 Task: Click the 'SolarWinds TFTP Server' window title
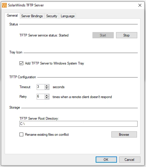point(26,5)
